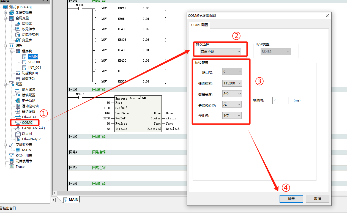Collapse the 全局变量 tree node

pos(6,18)
